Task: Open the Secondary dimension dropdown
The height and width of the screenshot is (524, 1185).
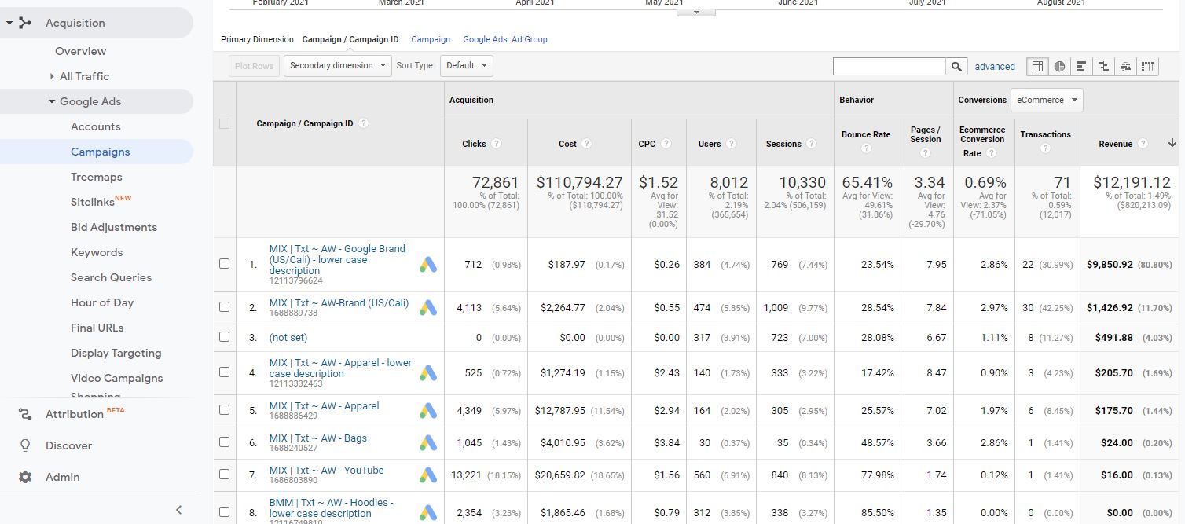Action: click(x=338, y=66)
